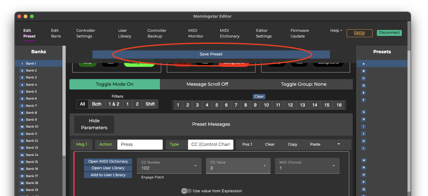Toggle the Toggle Mode On button
Image resolution: width=428 pixels, height=196 pixels.
(x=114, y=84)
